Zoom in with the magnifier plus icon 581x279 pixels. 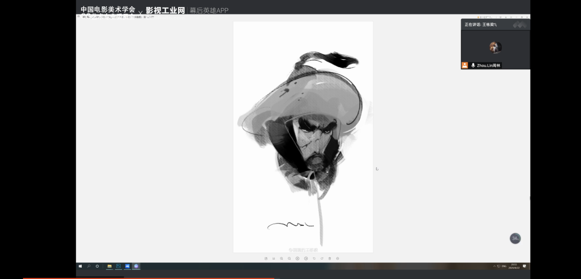pos(281,259)
